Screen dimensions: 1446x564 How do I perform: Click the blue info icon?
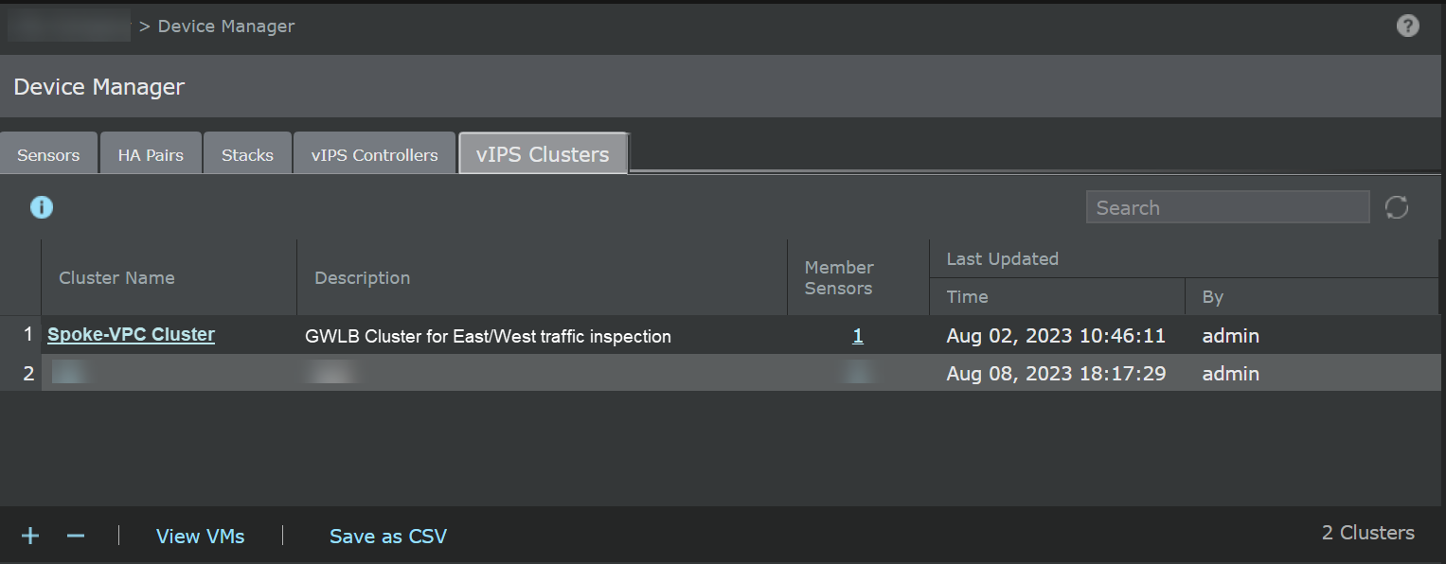pyautogui.click(x=42, y=207)
